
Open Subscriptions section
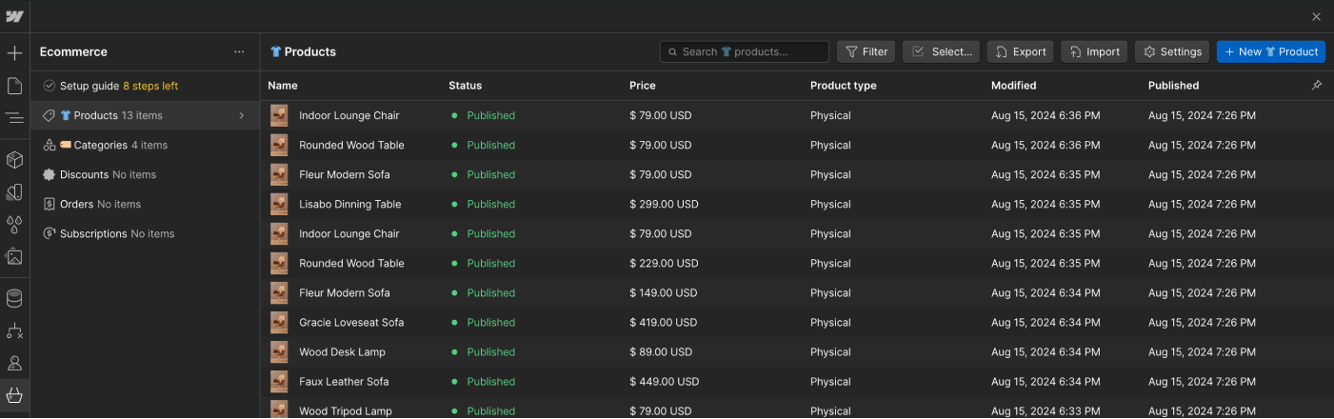click(145, 233)
